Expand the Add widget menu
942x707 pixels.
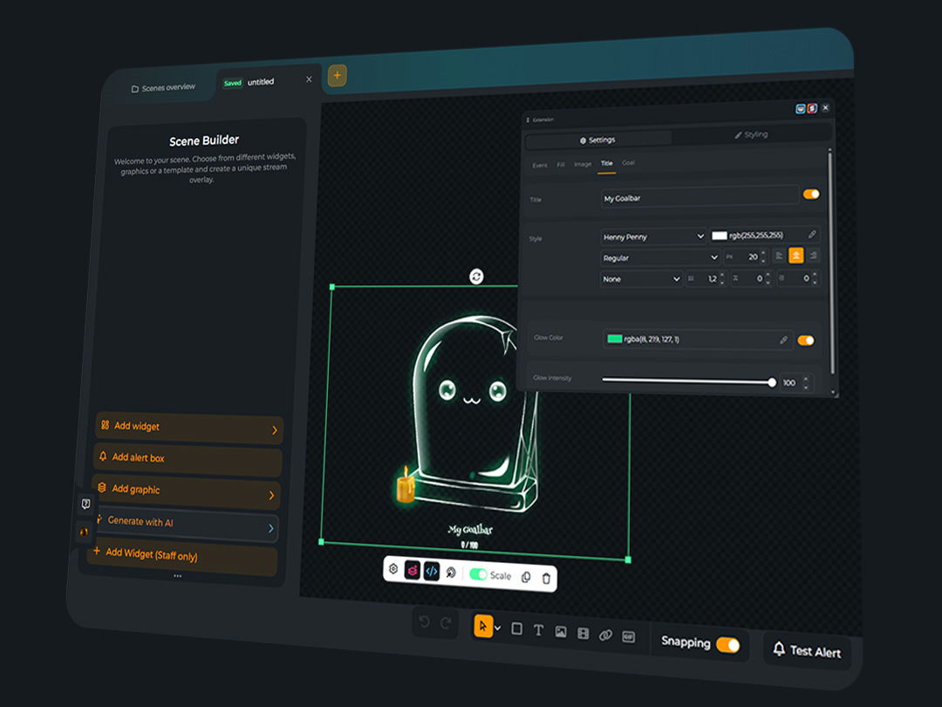coord(188,428)
